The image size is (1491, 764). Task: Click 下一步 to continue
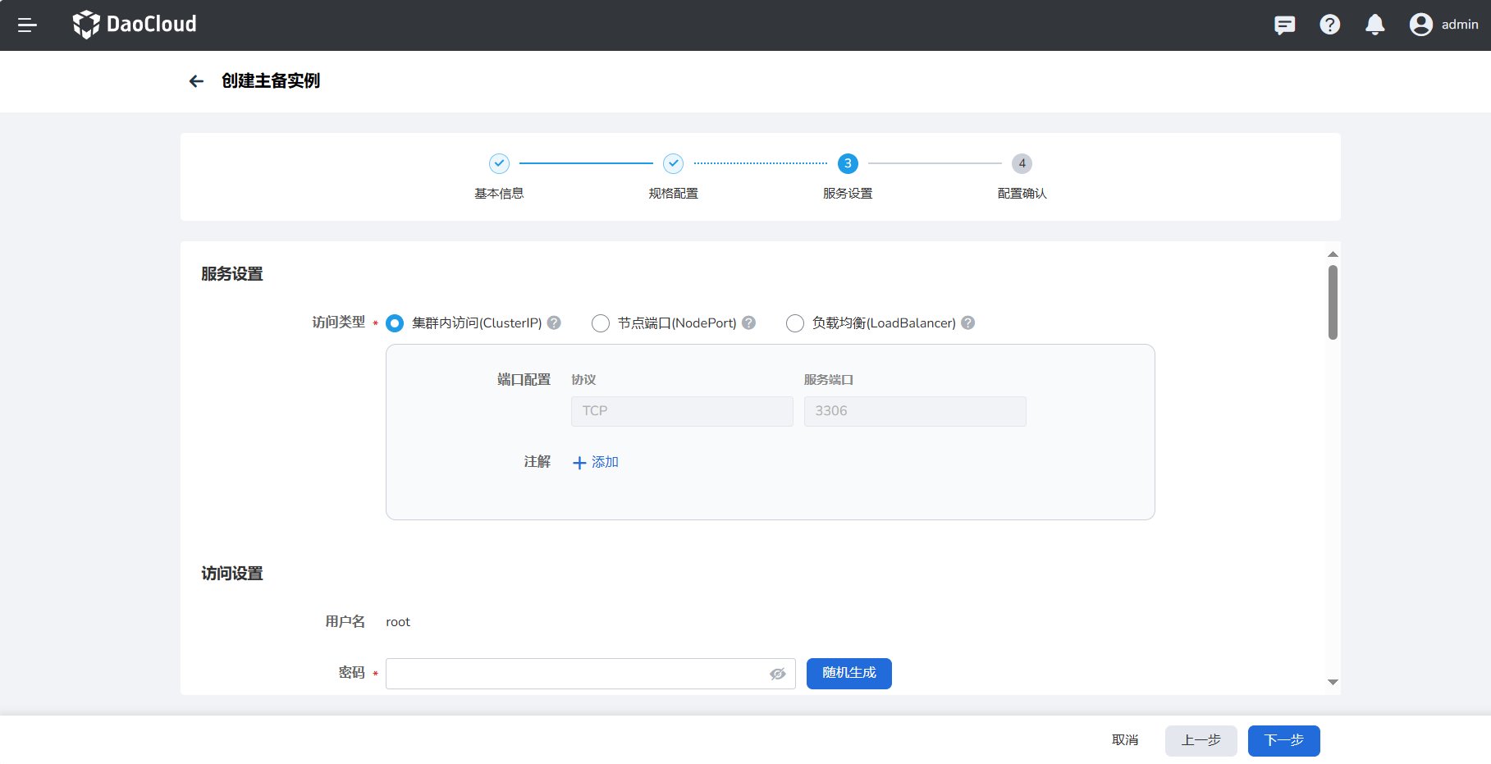coord(1283,741)
